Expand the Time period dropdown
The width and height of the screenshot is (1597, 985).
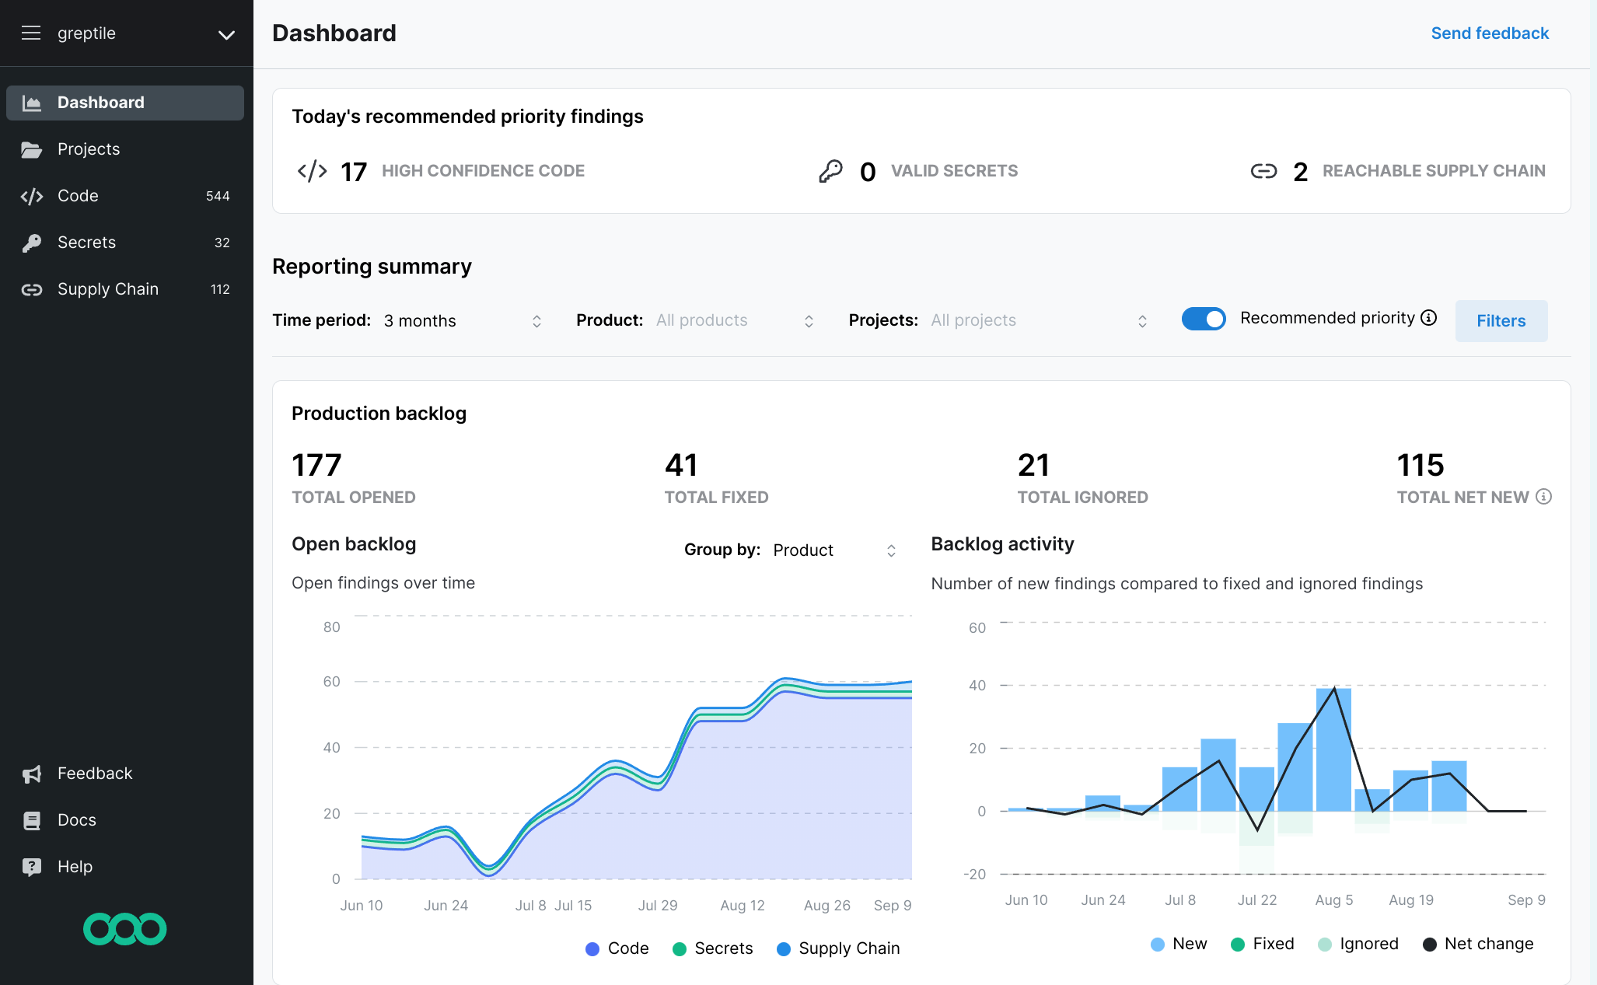point(461,320)
